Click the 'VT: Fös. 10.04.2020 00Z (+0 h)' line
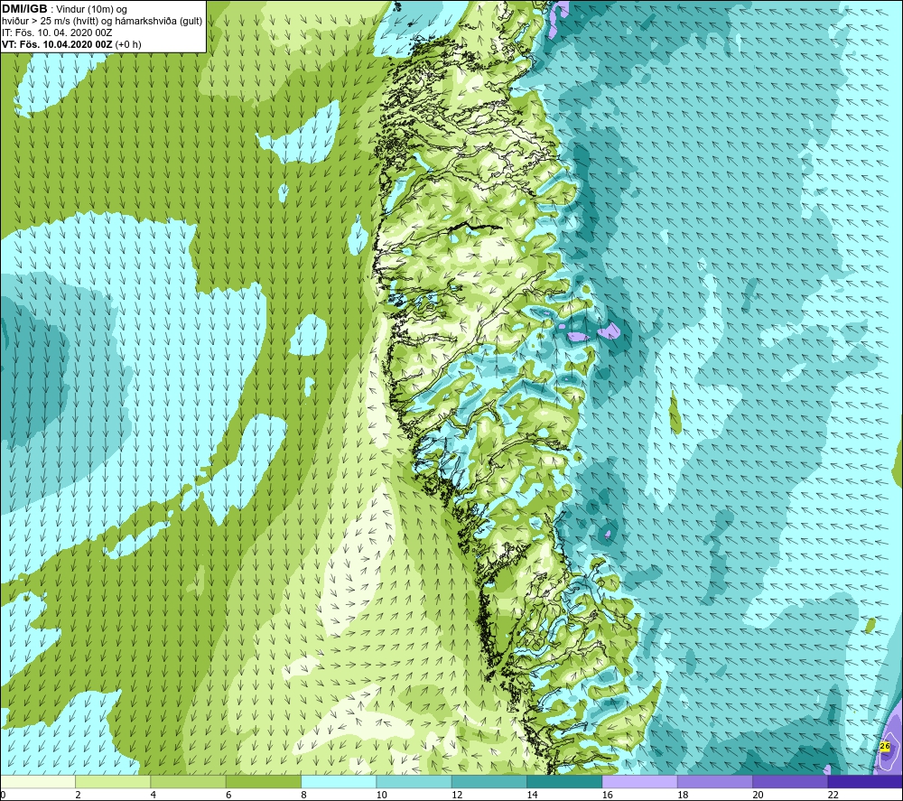 71,44
